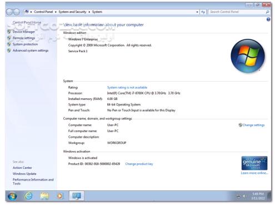Click the Windows logo image
Screen dimensions: 275x206
point(248,56)
